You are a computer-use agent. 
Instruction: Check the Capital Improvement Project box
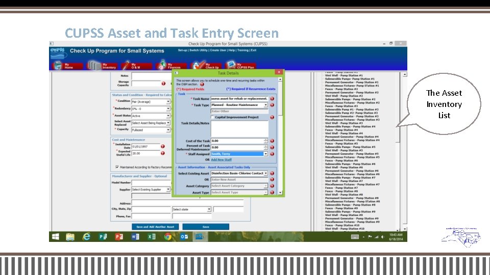pyautogui.click(x=212, y=117)
